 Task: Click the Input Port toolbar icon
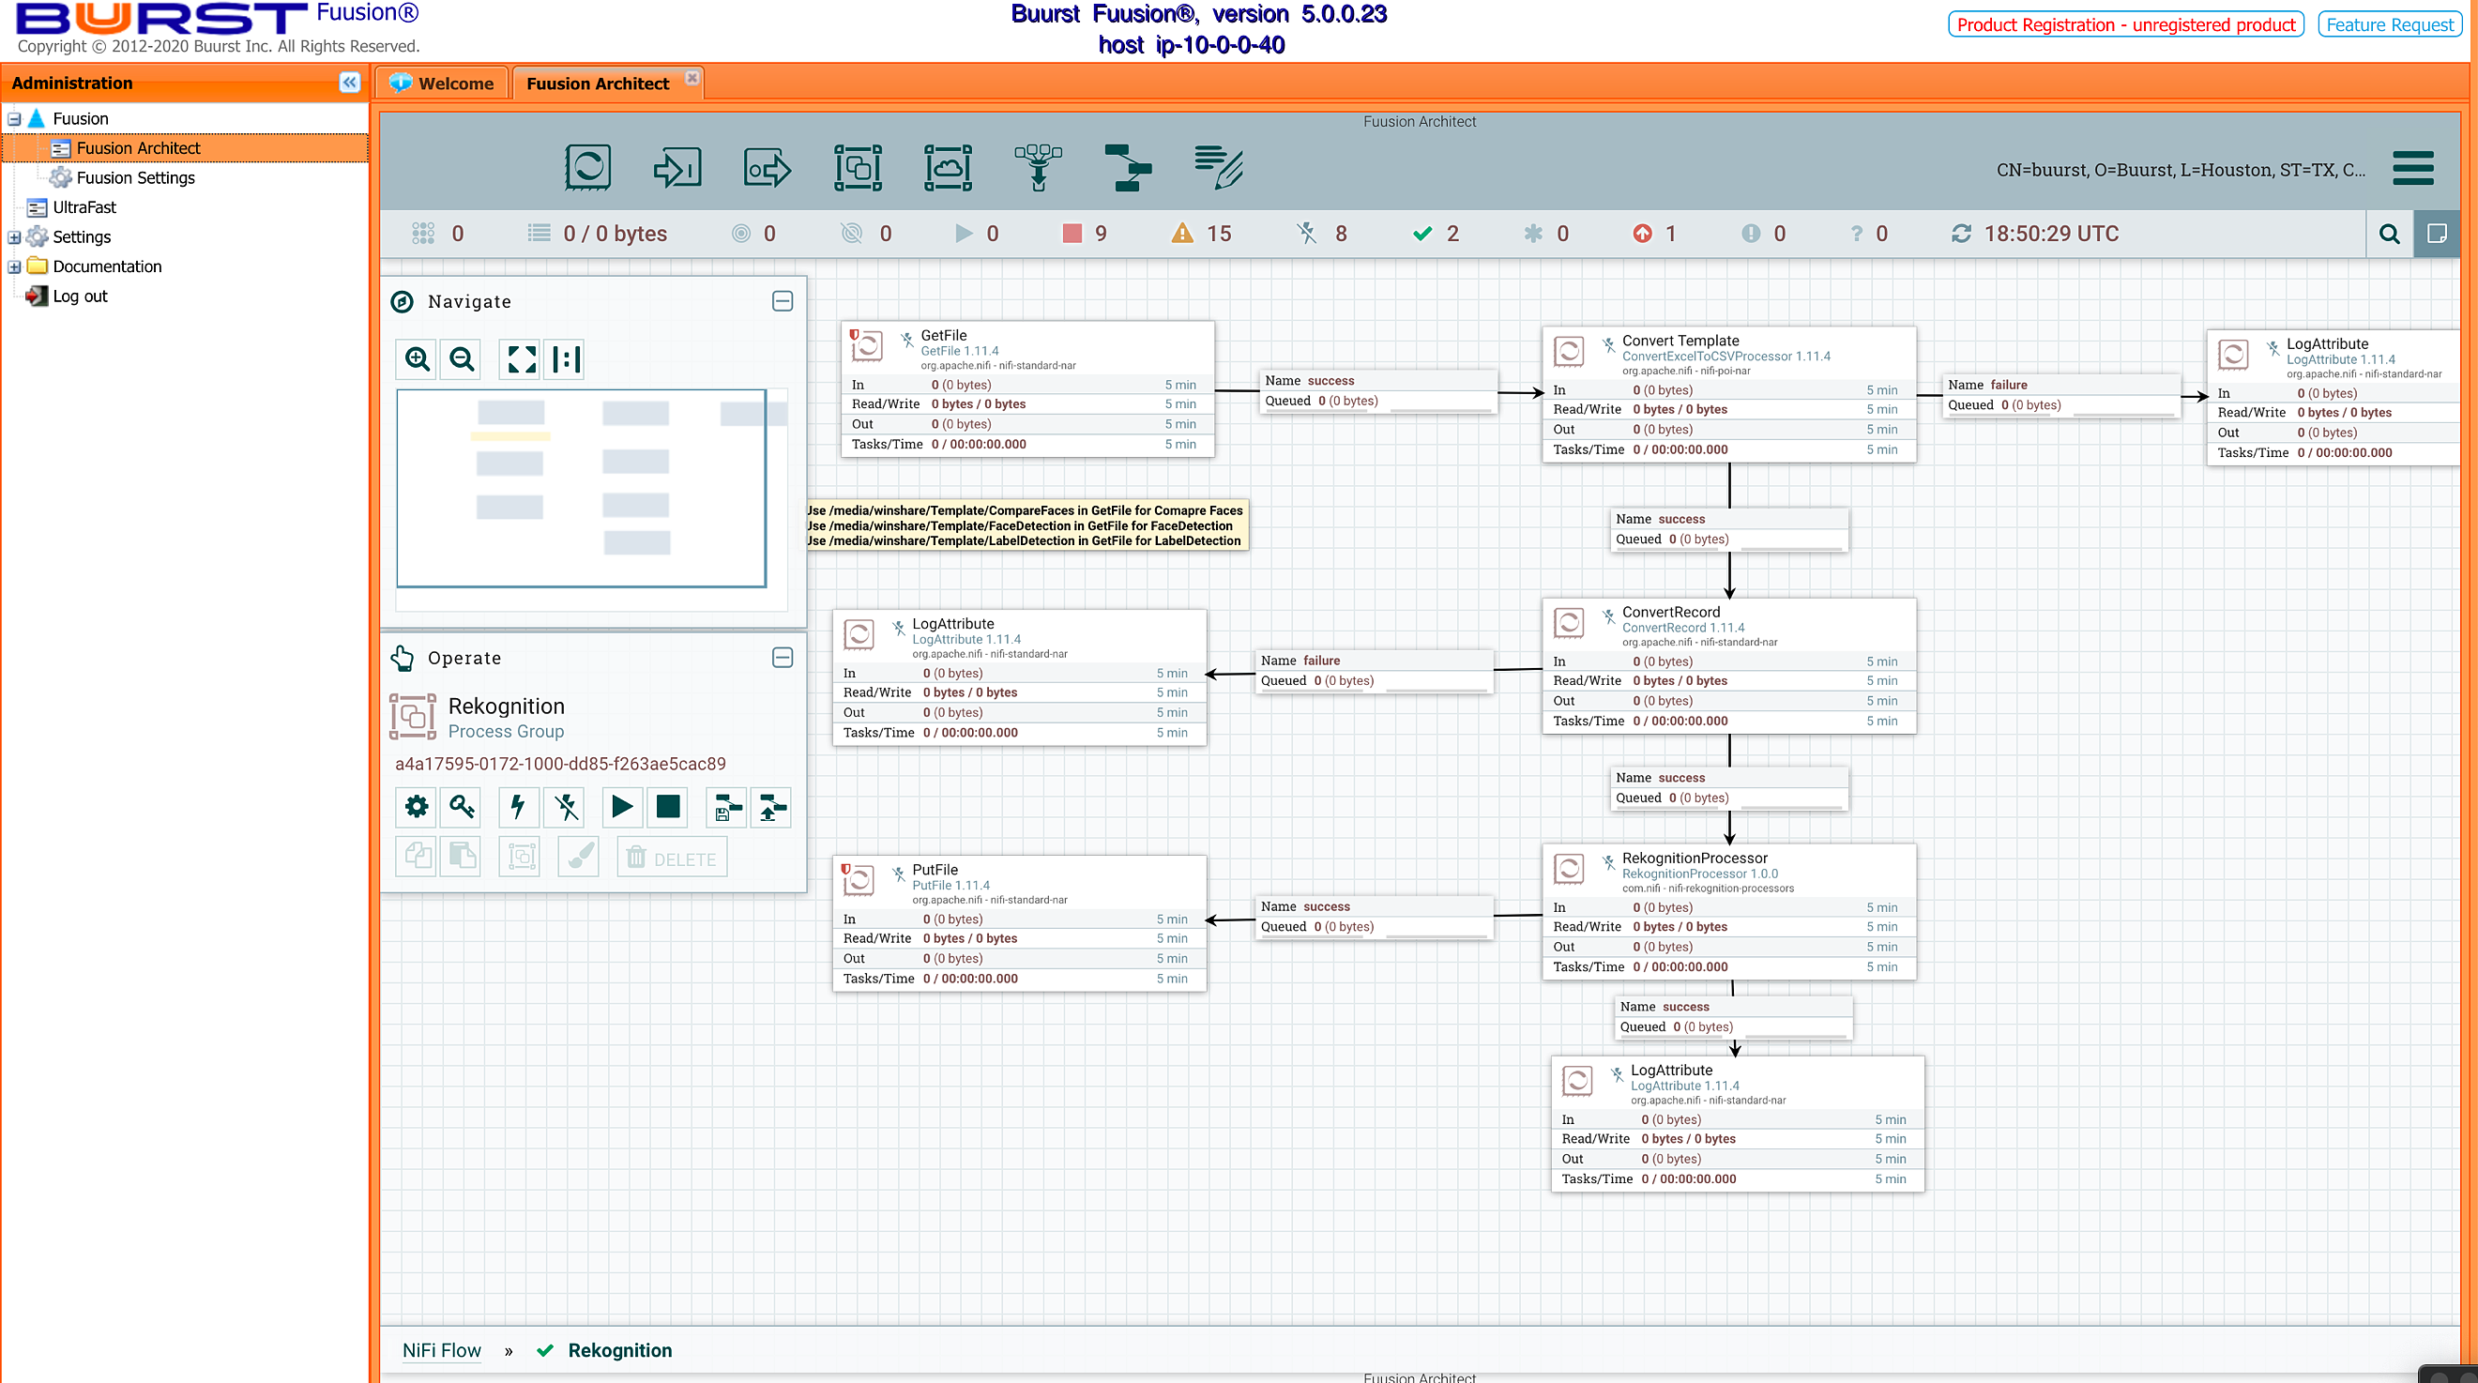coord(677,167)
